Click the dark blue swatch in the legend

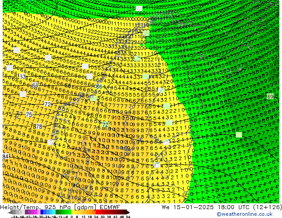tap(42, 212)
